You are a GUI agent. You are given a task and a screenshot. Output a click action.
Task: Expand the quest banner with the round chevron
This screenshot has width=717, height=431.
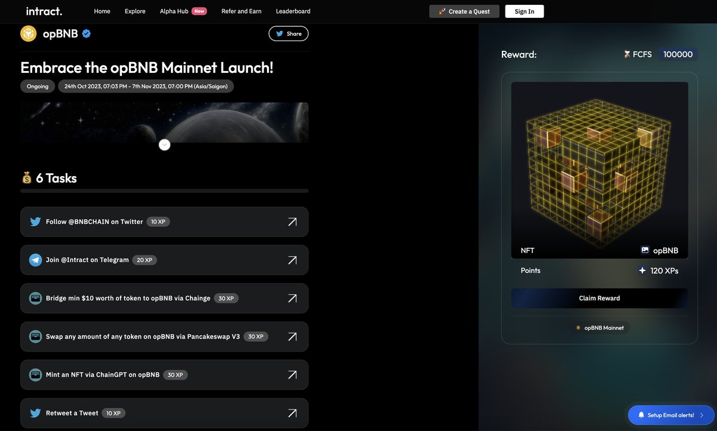pyautogui.click(x=165, y=144)
